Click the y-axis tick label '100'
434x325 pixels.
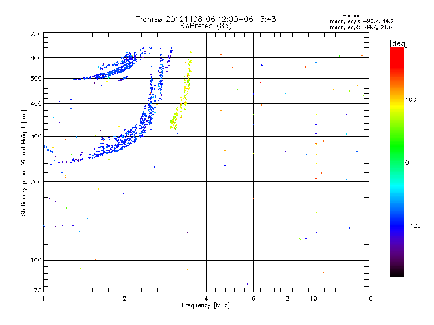point(36,261)
